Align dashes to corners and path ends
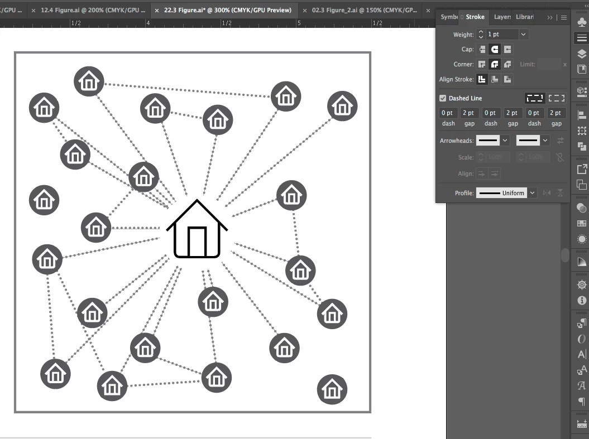This screenshot has height=439, width=589. click(556, 98)
